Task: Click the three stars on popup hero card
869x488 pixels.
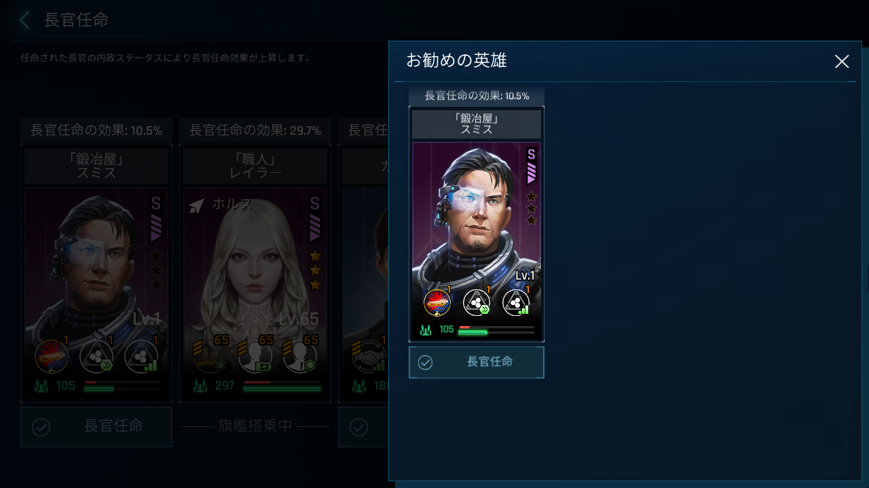Action: pos(532,208)
